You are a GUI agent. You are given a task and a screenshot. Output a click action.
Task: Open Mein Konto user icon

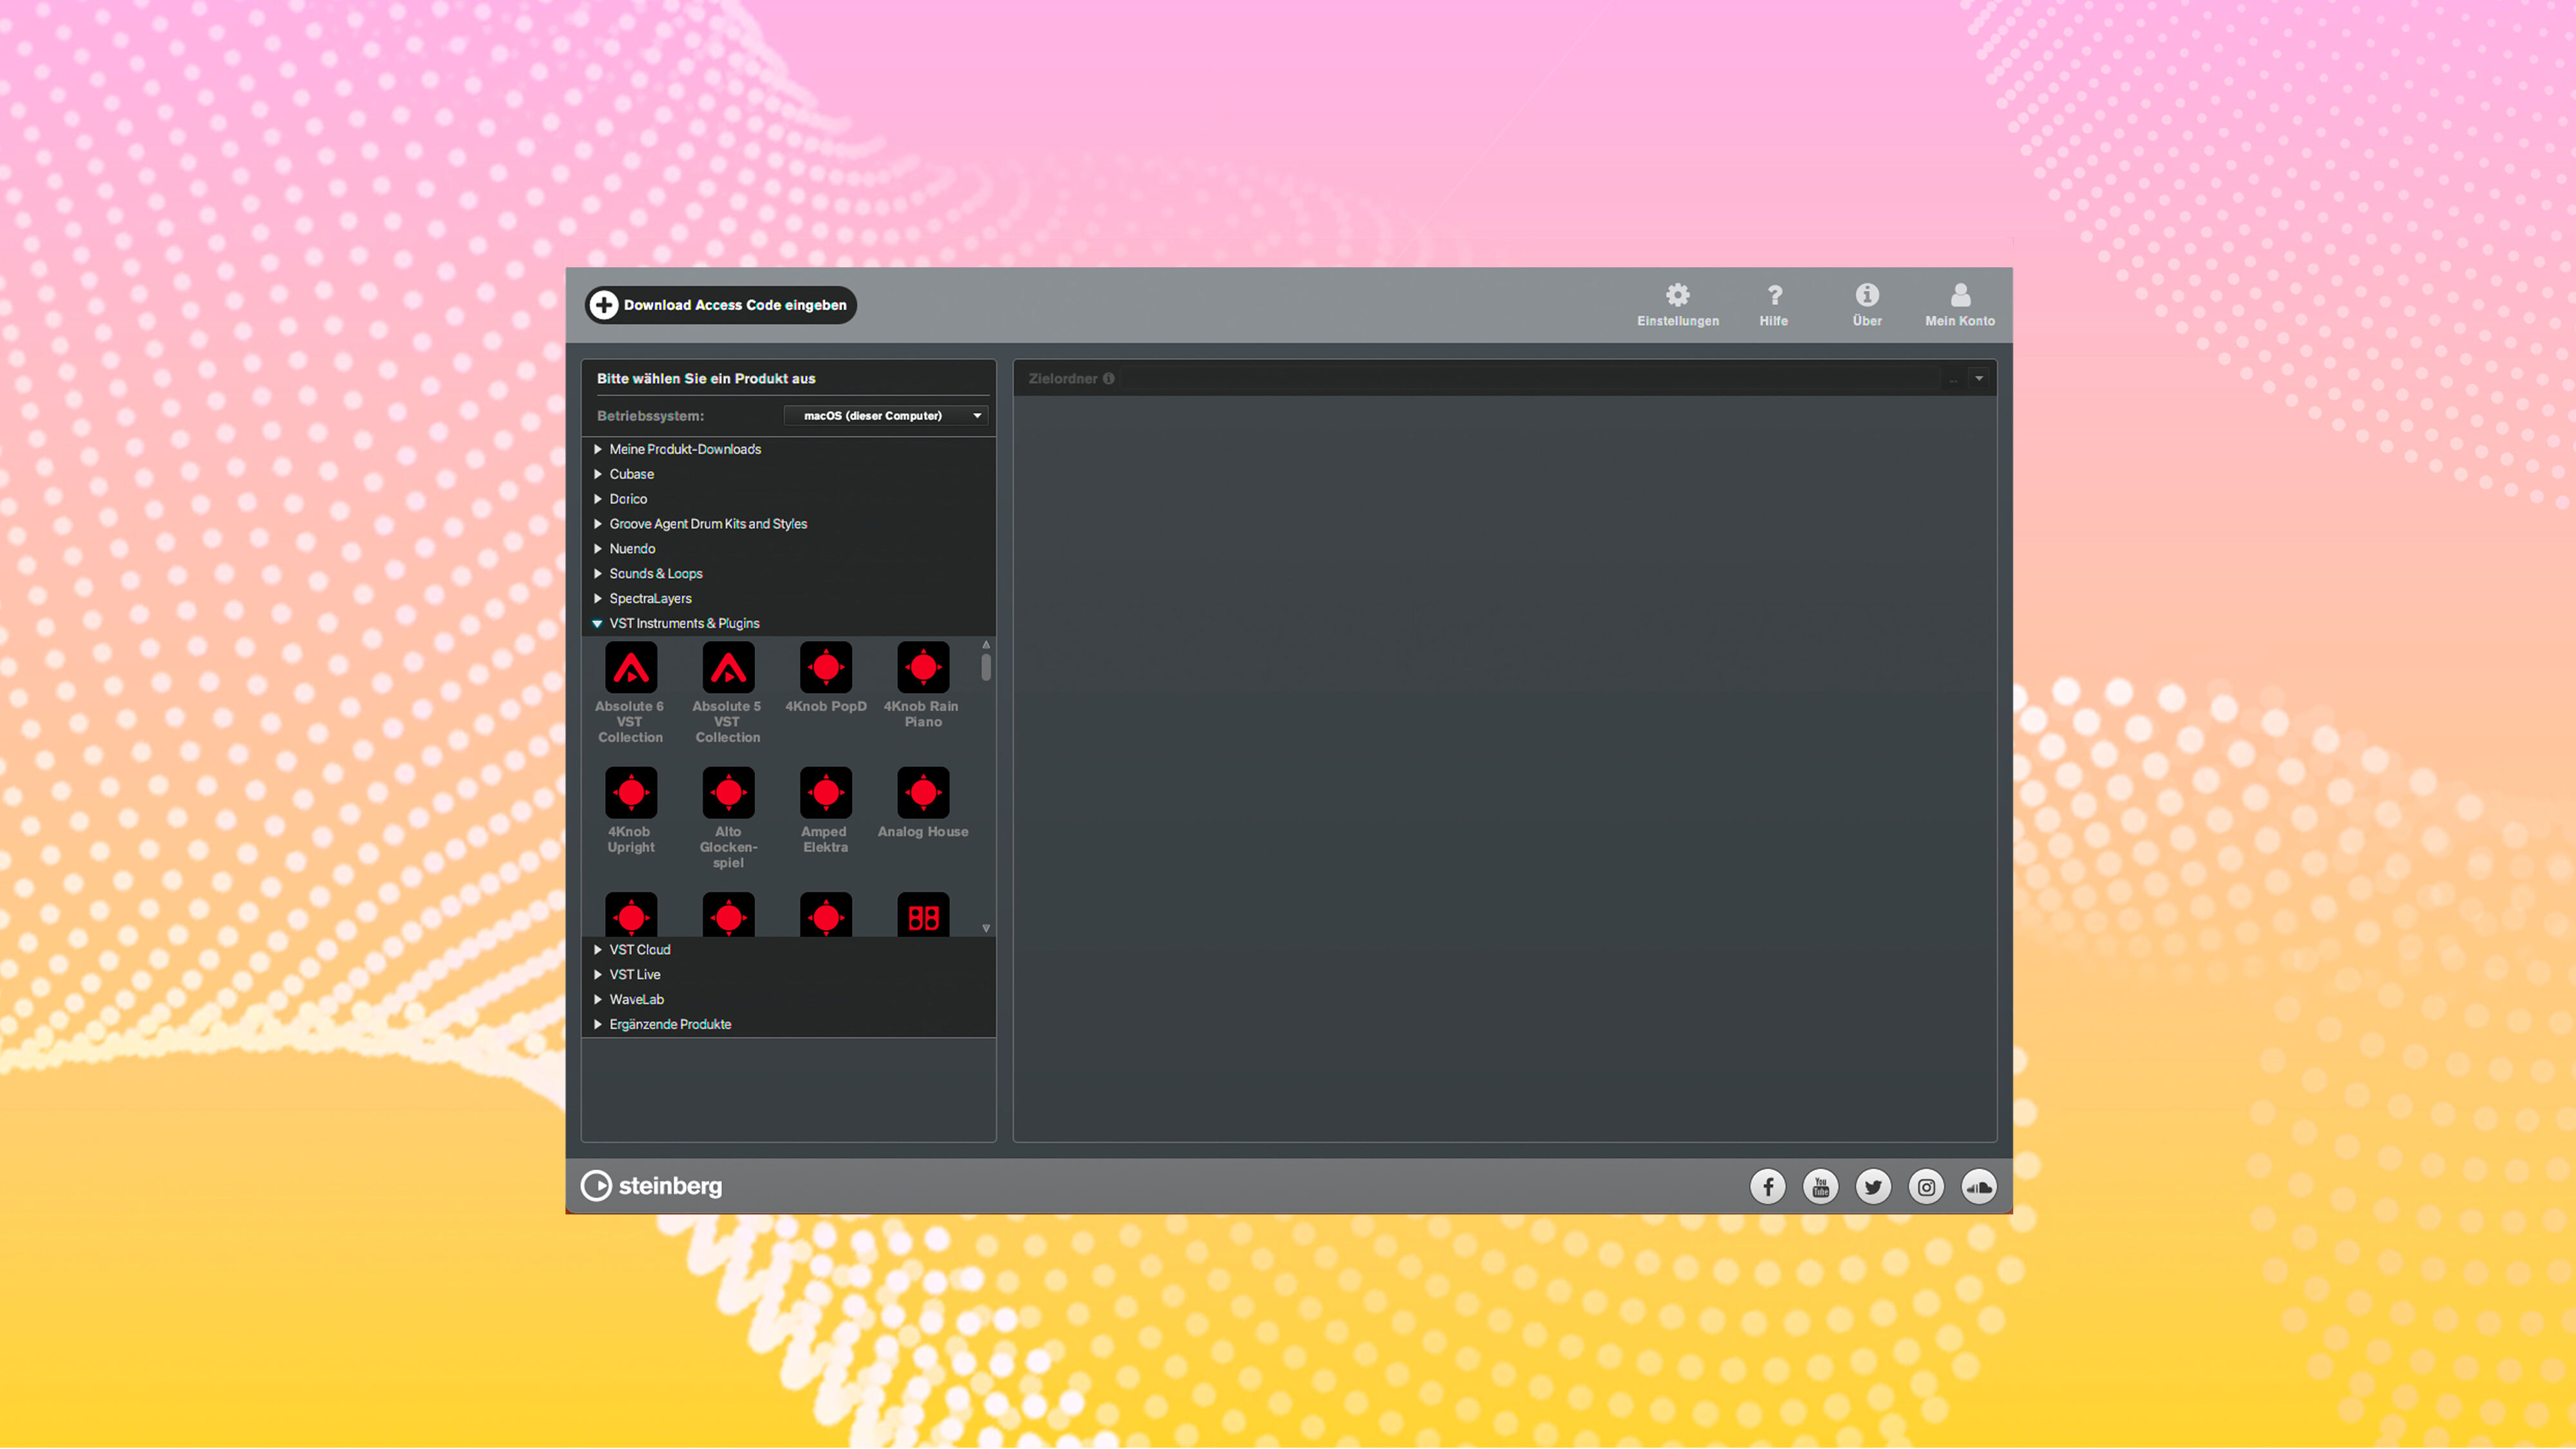point(1959,296)
